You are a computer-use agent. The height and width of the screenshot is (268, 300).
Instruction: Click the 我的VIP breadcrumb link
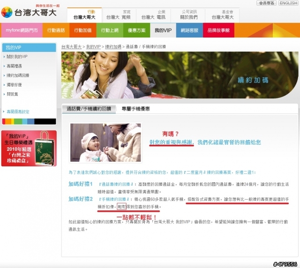click(x=93, y=47)
